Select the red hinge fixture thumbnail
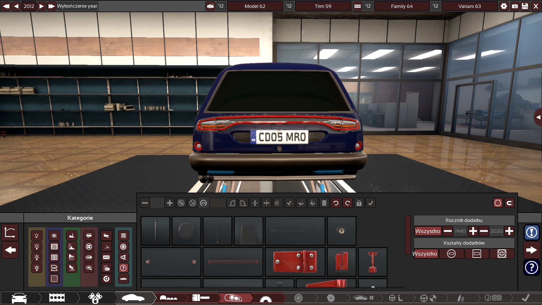Image resolution: width=542 pixels, height=305 pixels. pyautogui.click(x=295, y=262)
